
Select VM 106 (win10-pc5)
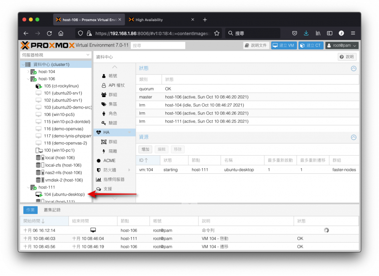pyautogui.click(x=59, y=114)
